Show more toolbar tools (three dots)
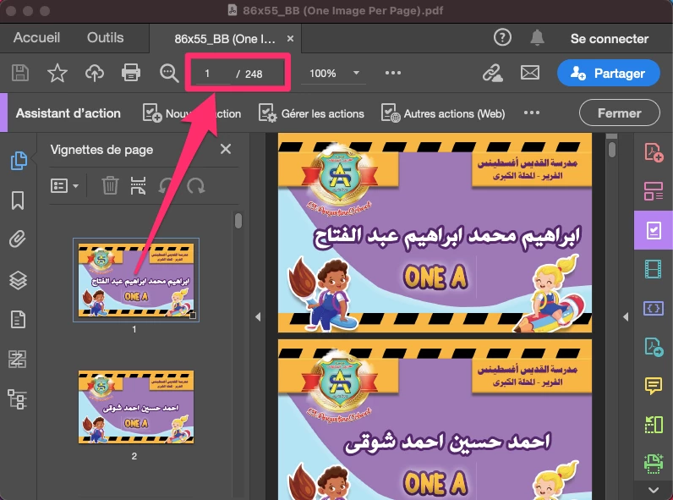 [393, 73]
